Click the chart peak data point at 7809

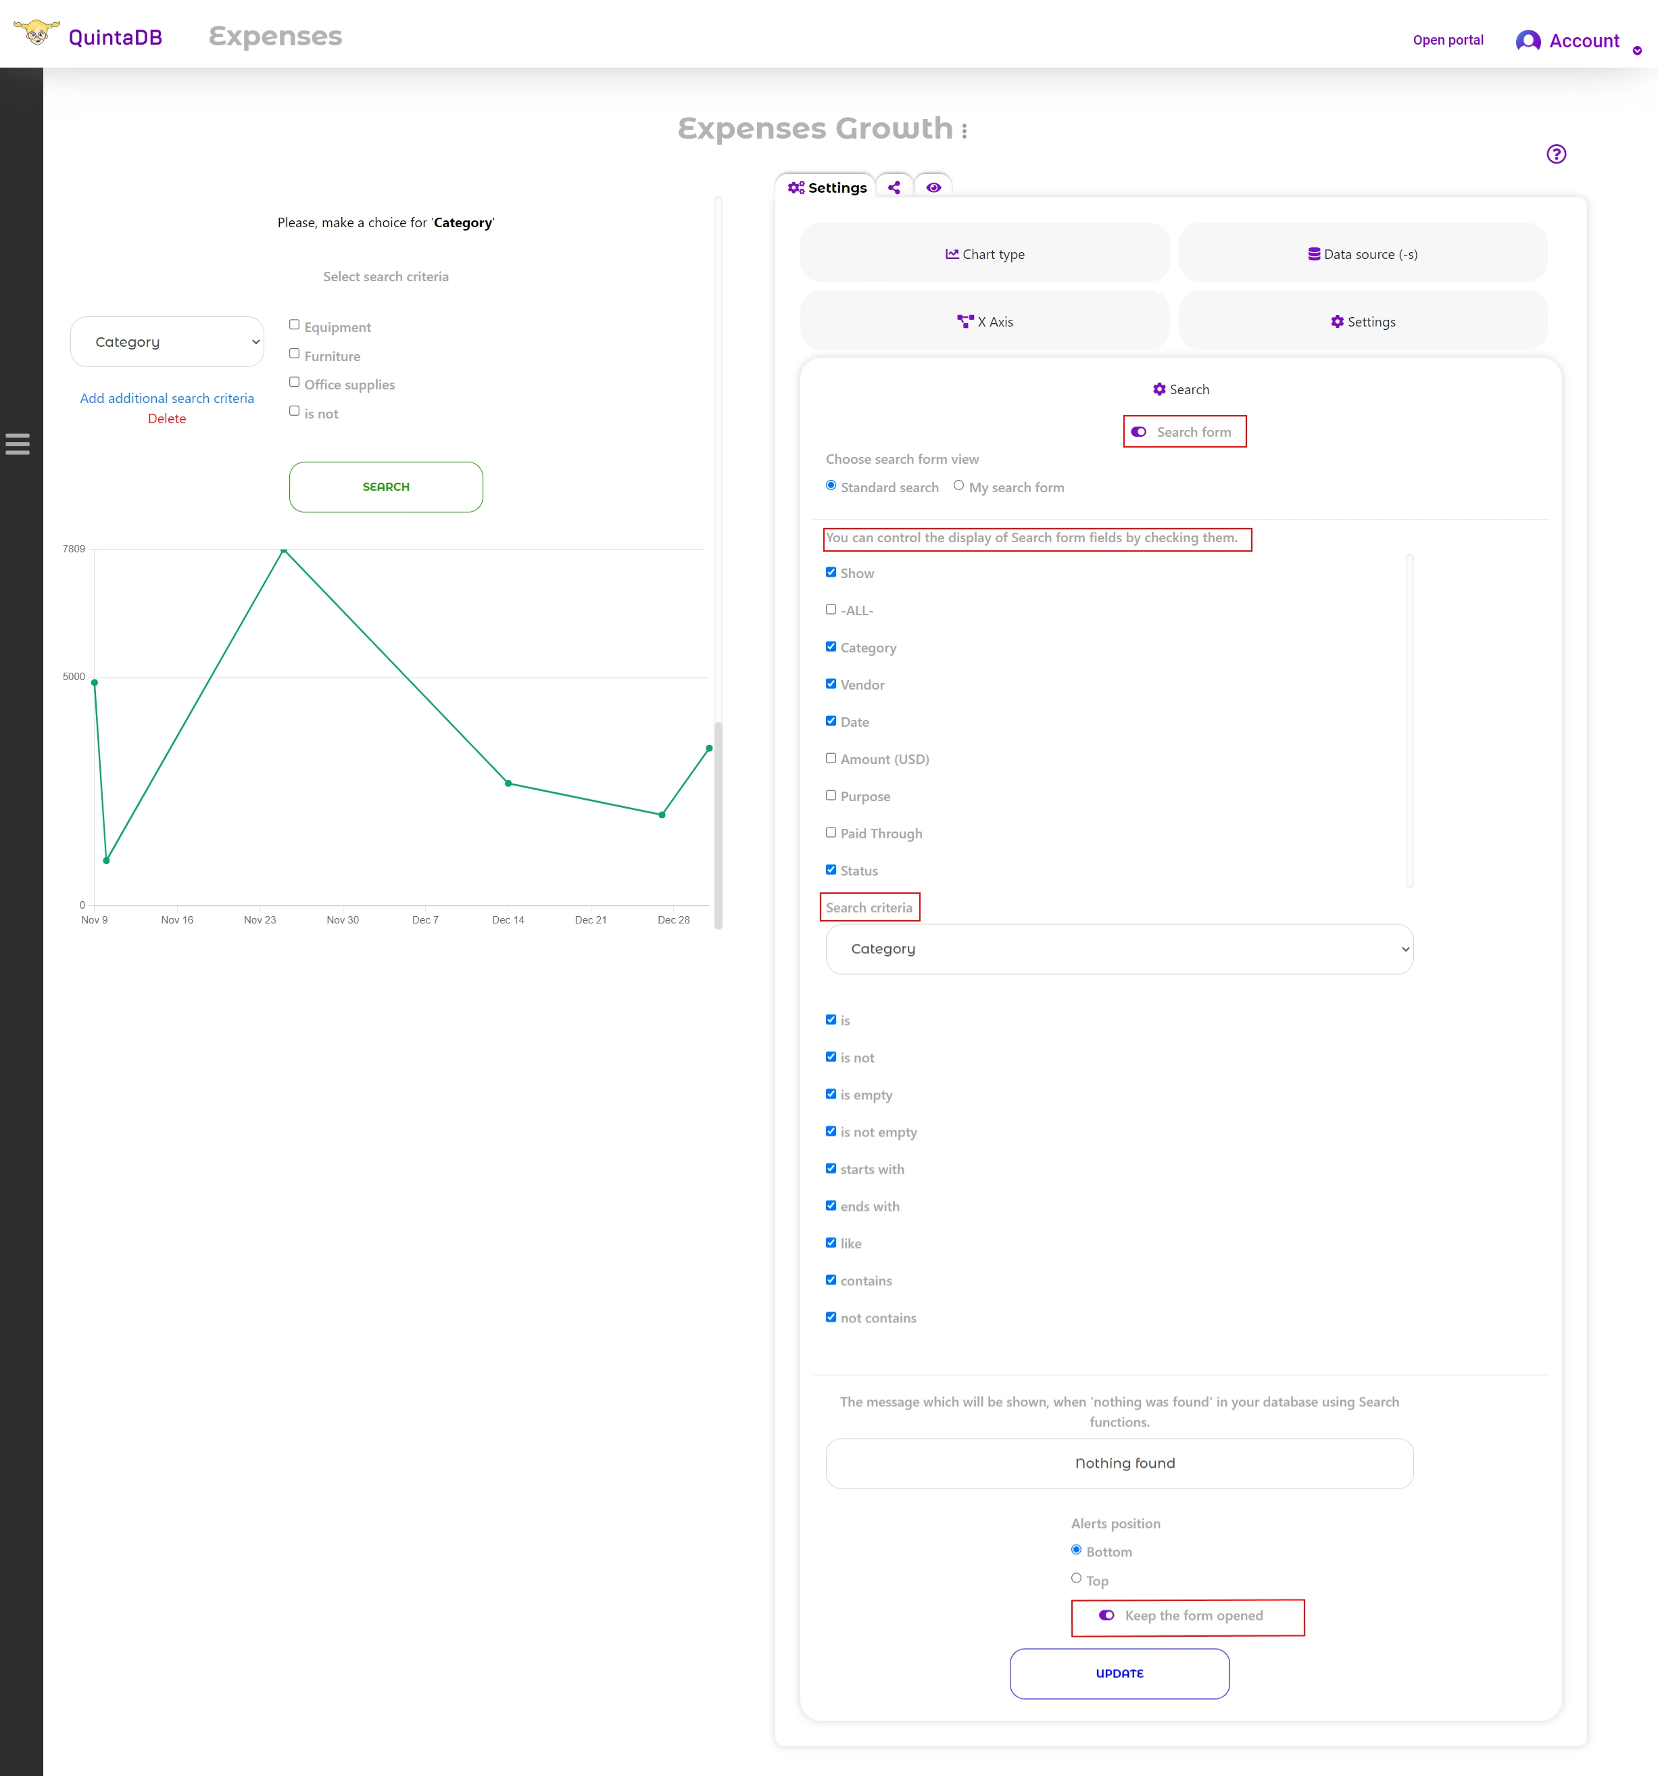(283, 550)
